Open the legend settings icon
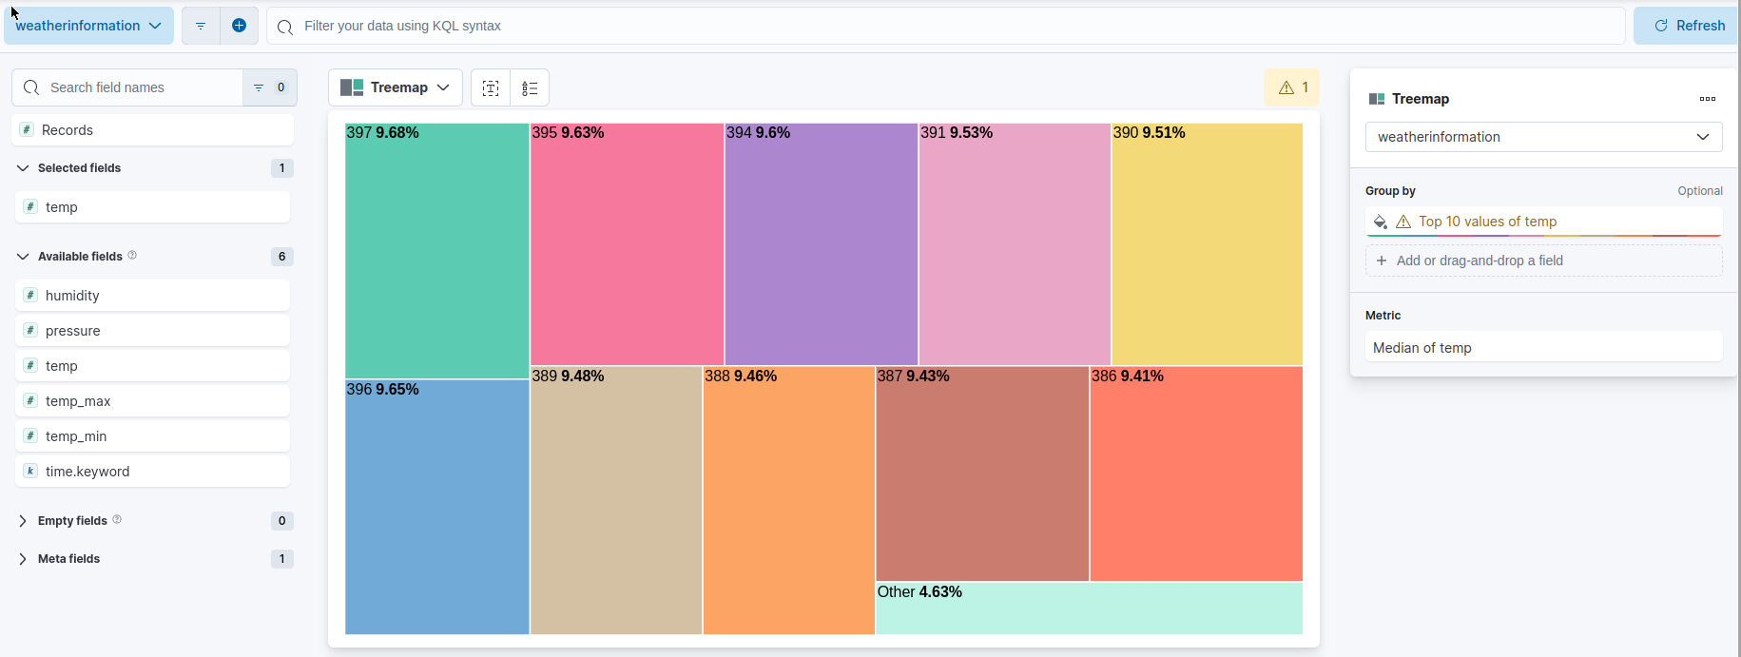Viewport: 1741px width, 657px height. (x=530, y=87)
